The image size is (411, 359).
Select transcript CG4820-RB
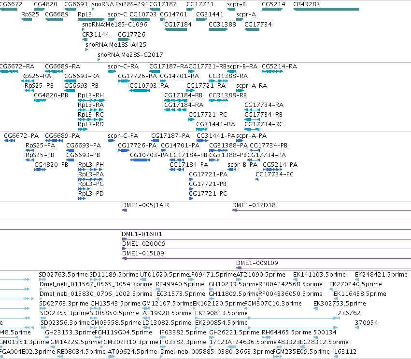pyautogui.click(x=51, y=95)
